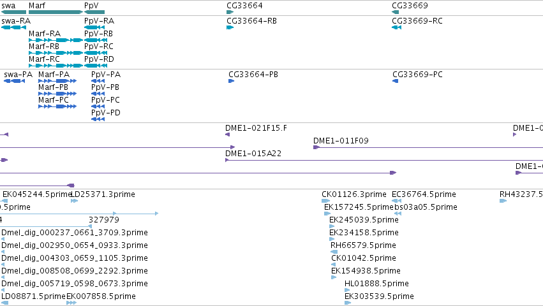Image resolution: width=543 pixels, height=306 pixels.
Task: Click the PpV-RA transcript
Action: click(x=96, y=27)
